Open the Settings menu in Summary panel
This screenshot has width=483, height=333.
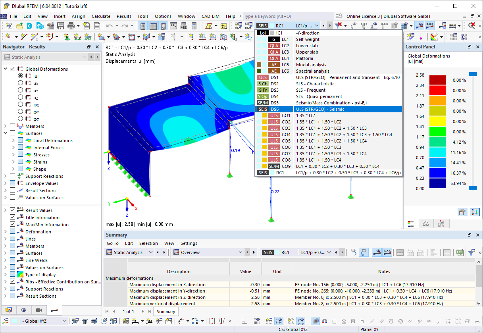coord(189,243)
